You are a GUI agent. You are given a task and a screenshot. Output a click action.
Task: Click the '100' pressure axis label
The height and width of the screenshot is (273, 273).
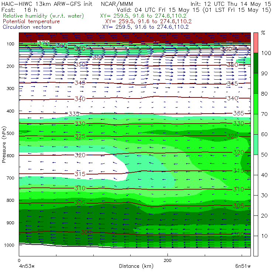10,44
